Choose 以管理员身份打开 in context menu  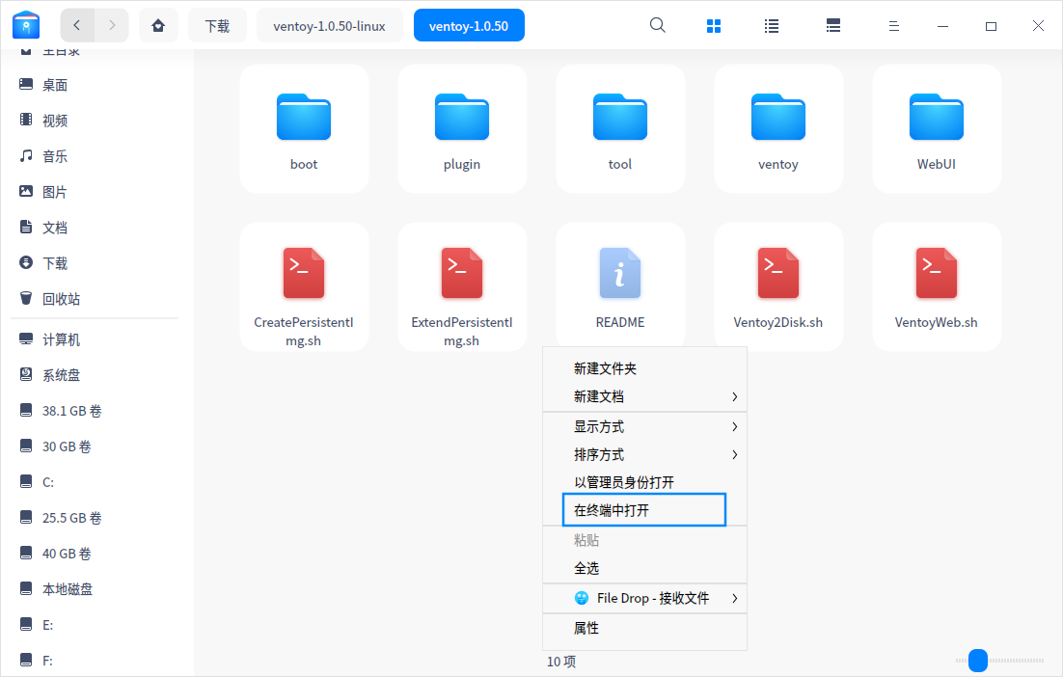(x=644, y=482)
